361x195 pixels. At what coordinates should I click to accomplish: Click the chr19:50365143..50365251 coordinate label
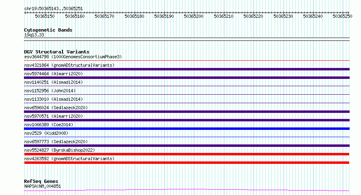[54, 9]
